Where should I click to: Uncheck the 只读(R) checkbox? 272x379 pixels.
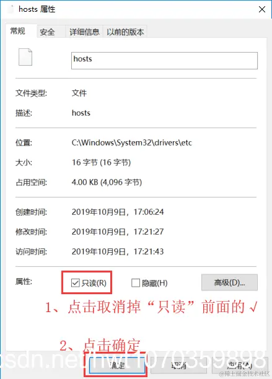(76, 283)
